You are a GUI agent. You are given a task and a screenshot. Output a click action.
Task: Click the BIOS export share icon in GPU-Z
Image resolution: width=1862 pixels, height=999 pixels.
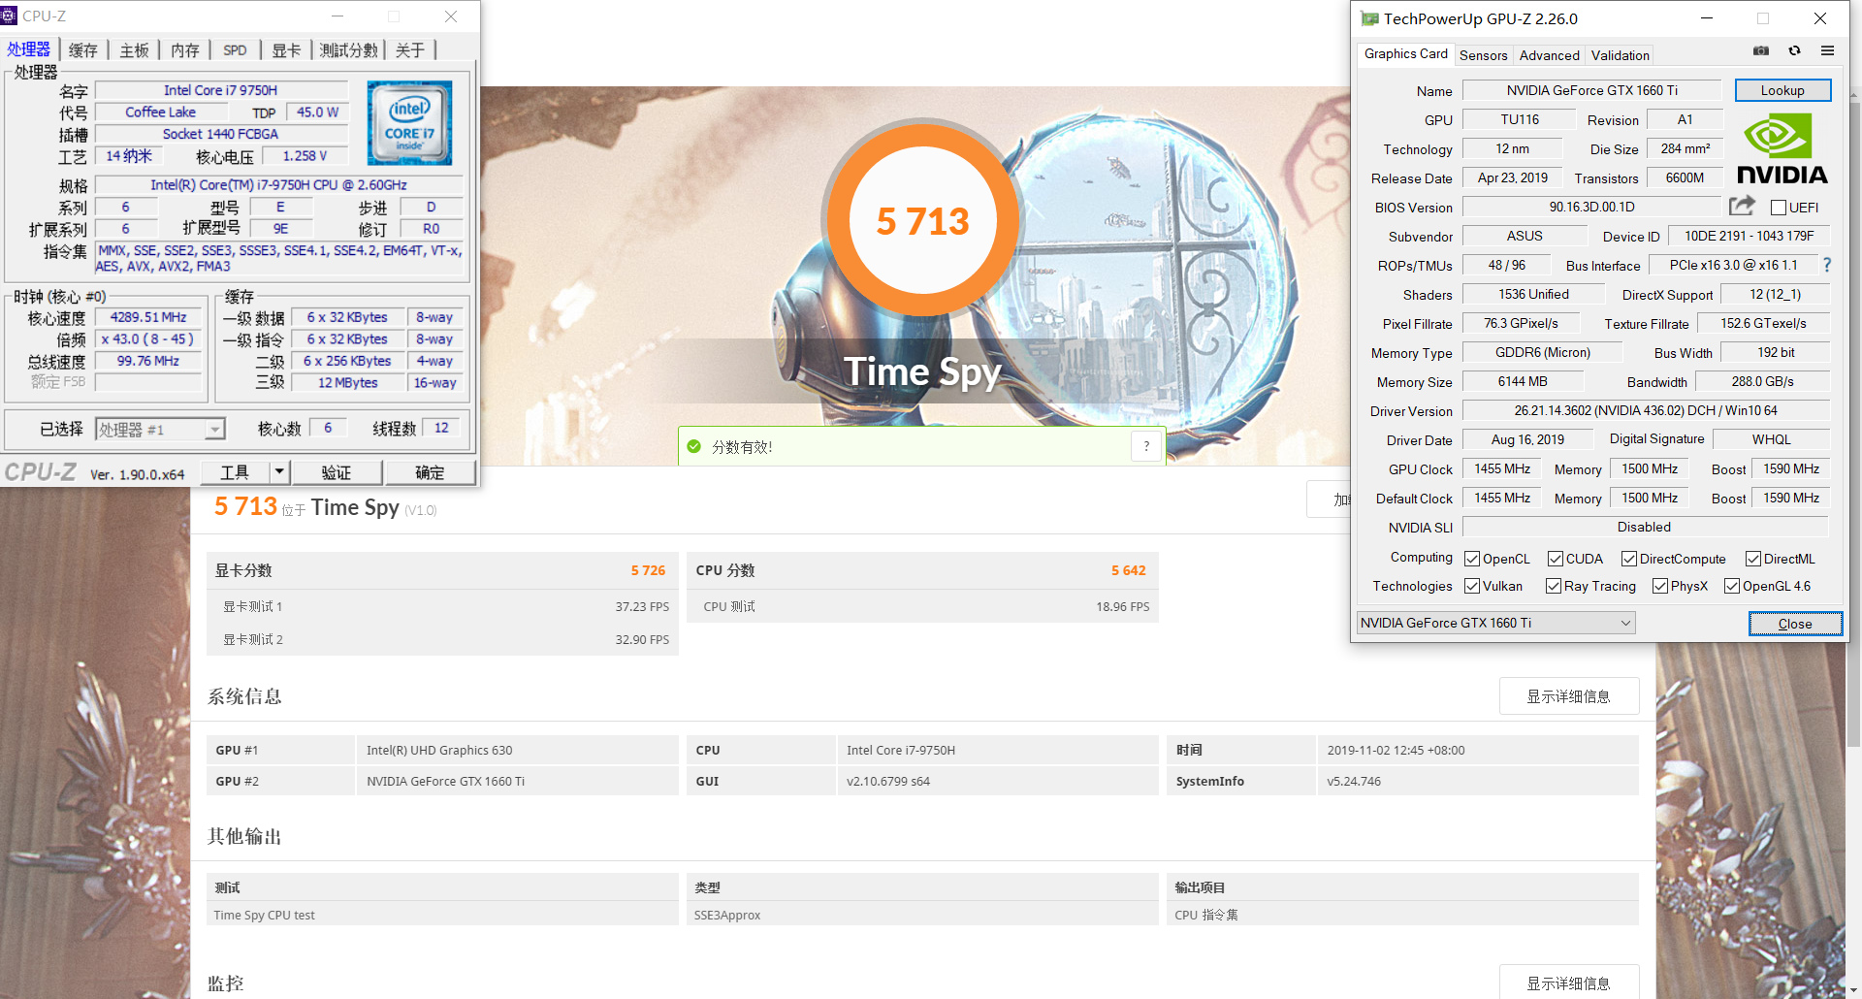coord(1742,206)
